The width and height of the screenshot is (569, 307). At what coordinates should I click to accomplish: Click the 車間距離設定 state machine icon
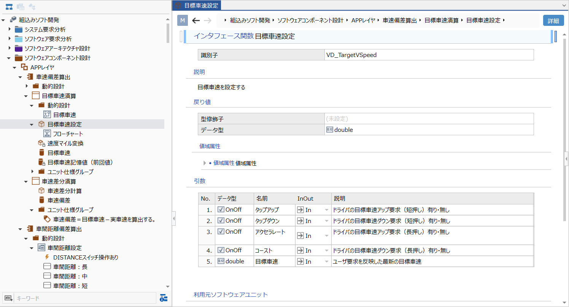(x=41, y=248)
